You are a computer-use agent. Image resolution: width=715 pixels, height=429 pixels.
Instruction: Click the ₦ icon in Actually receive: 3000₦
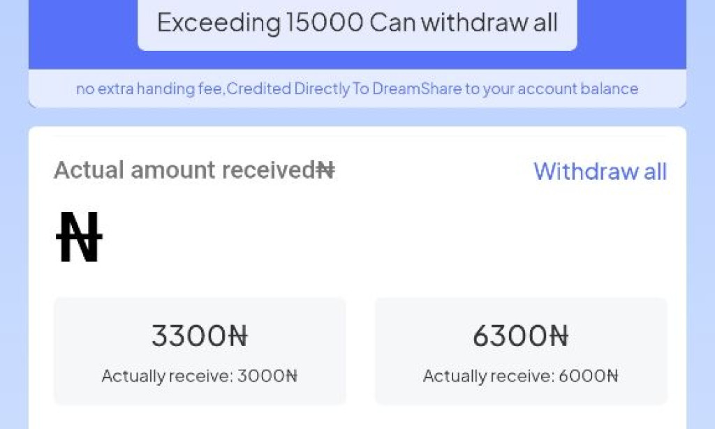(293, 376)
